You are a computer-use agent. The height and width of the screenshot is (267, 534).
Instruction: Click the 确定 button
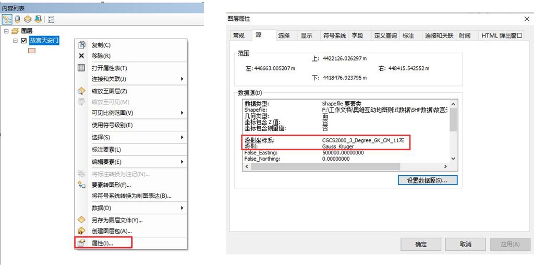pyautogui.click(x=420, y=244)
